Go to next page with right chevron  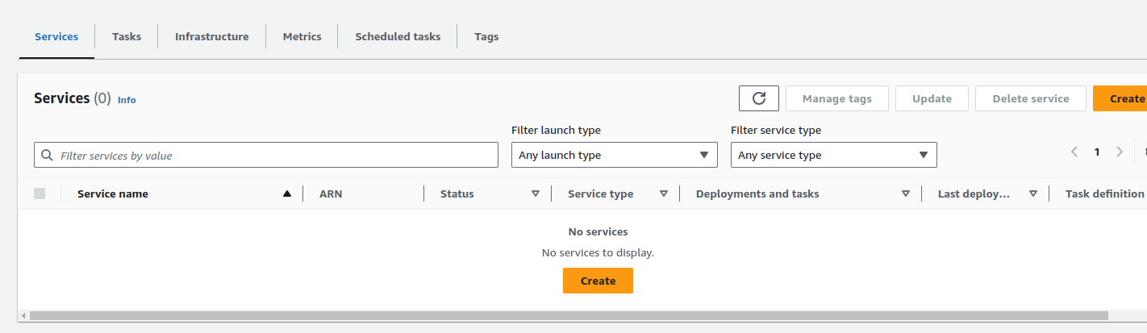1119,152
